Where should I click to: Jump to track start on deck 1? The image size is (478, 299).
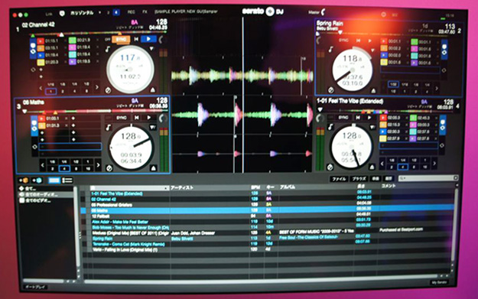(x=136, y=39)
